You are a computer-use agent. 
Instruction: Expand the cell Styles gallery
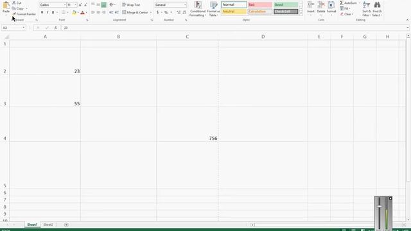coord(301,13)
